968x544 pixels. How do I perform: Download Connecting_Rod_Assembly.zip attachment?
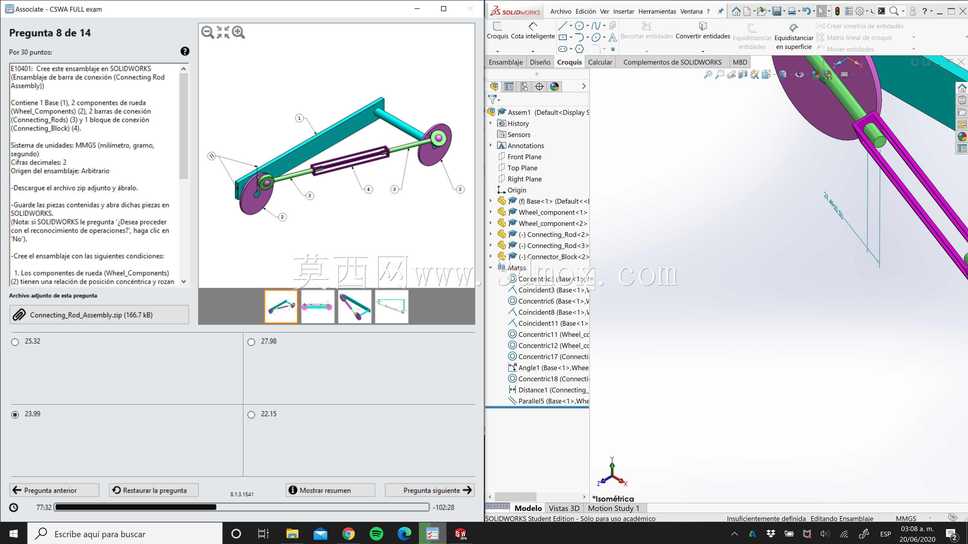point(99,315)
